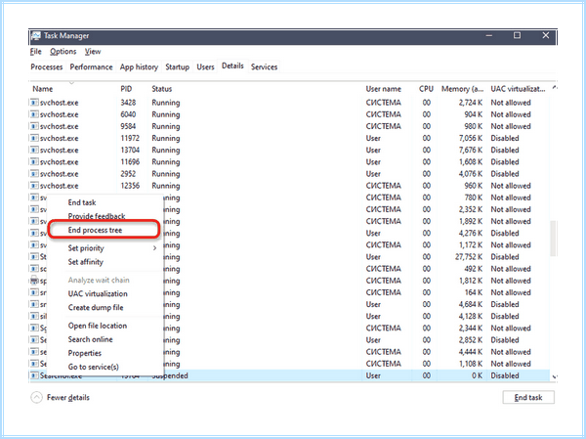Switch to the App history tab
The height and width of the screenshot is (439, 586).
(x=139, y=67)
